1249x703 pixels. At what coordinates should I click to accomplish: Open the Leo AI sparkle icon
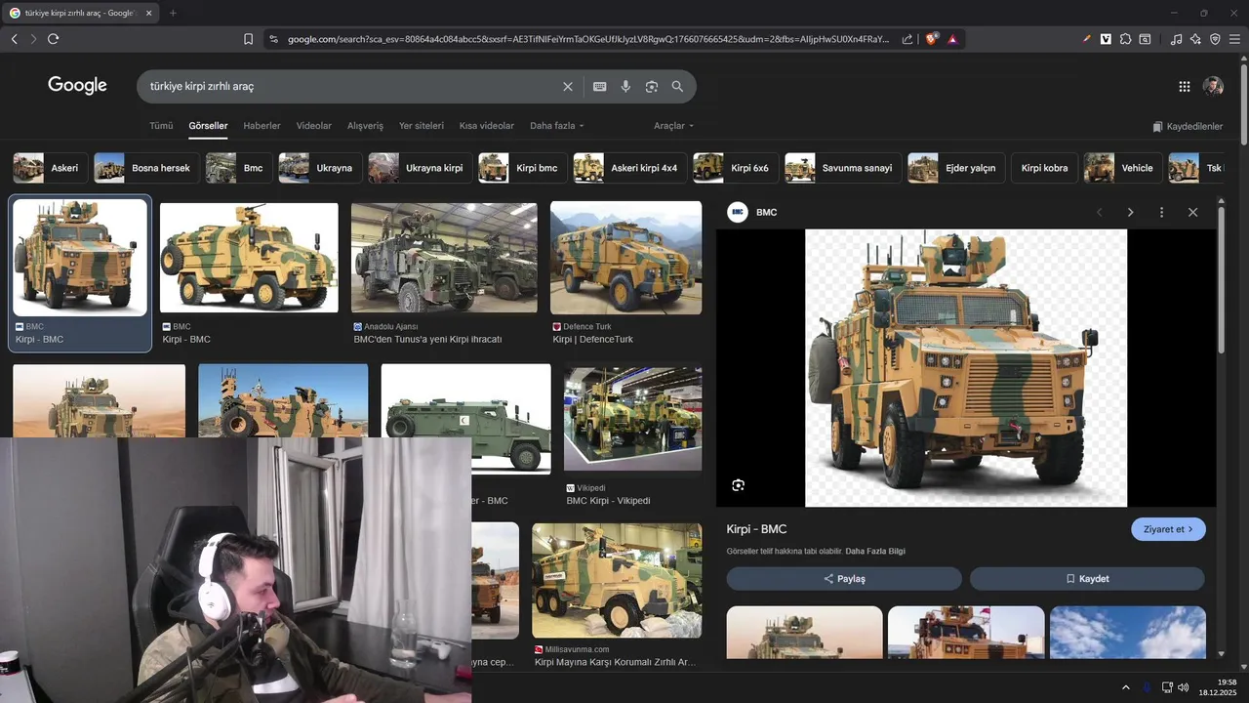(1195, 39)
